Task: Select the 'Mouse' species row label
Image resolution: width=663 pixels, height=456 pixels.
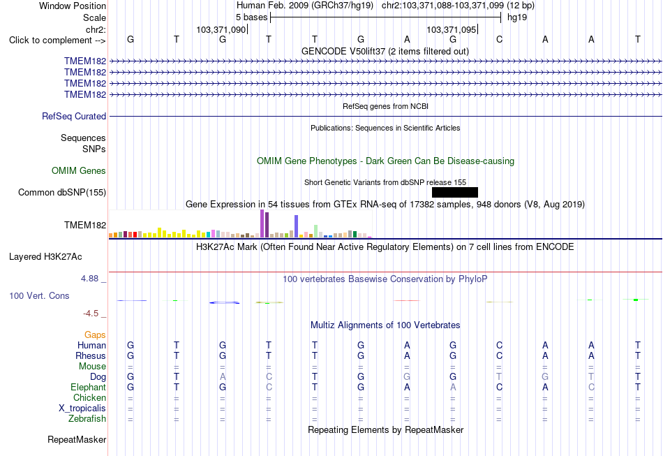Action: click(x=92, y=367)
